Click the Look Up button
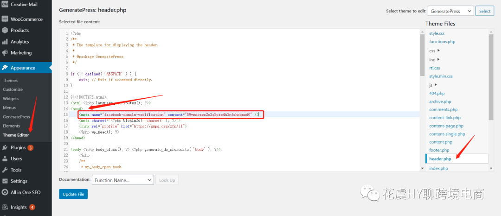Screen dimensions: 501x216 click(x=167, y=180)
